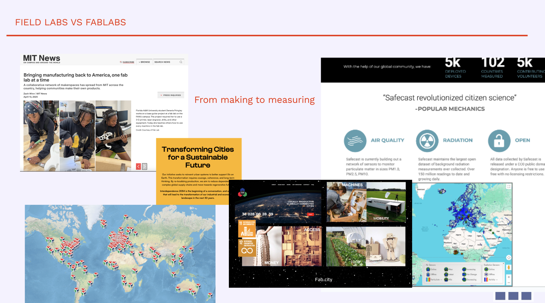
Task: Click the Field Labs vs Fablabs slide title
Action: tap(71, 22)
